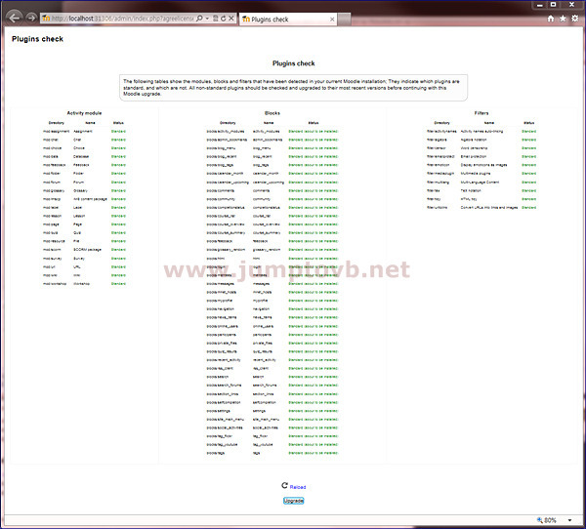Select 'Workshop' module name
Viewport: 586px width, 529px height.
[x=81, y=284]
